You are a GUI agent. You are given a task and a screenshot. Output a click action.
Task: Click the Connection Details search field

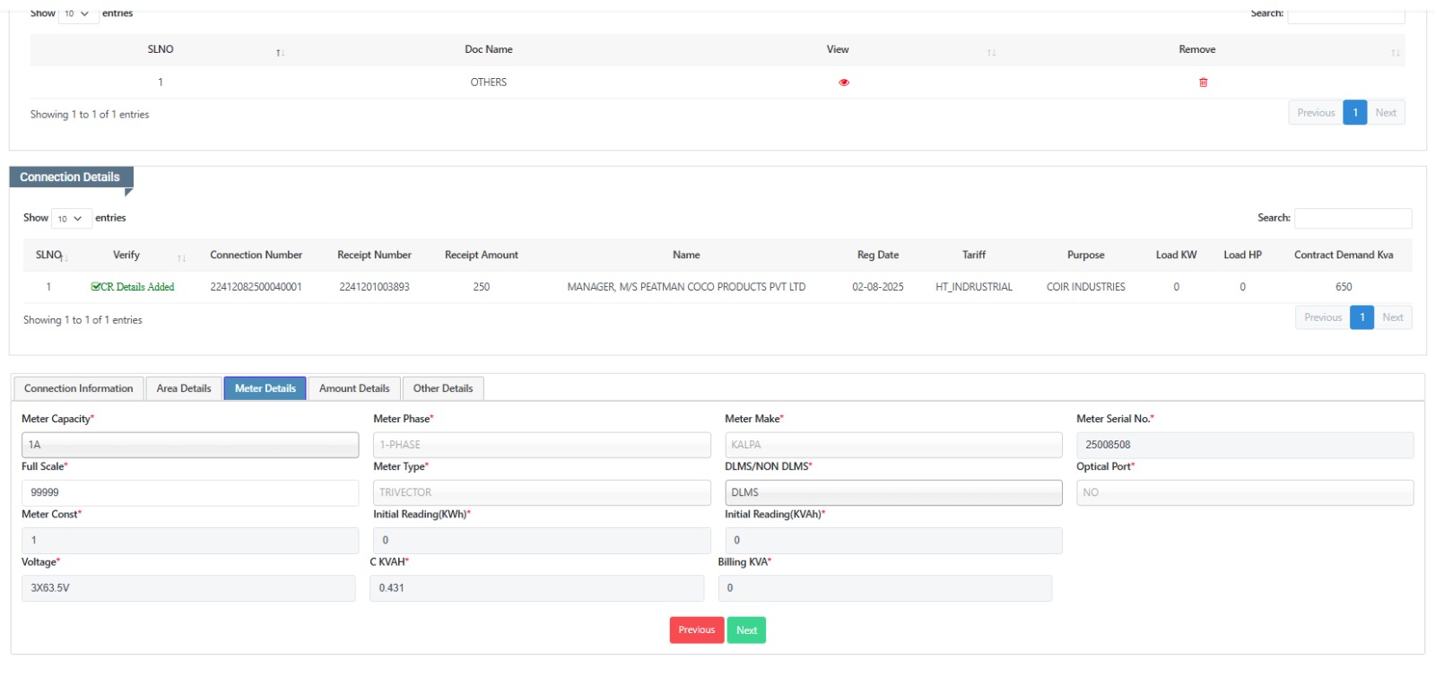click(1352, 218)
